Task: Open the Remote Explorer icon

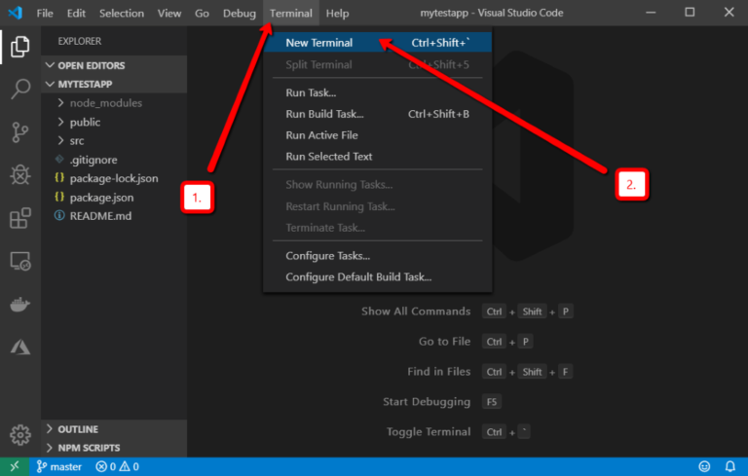Action: 19,262
